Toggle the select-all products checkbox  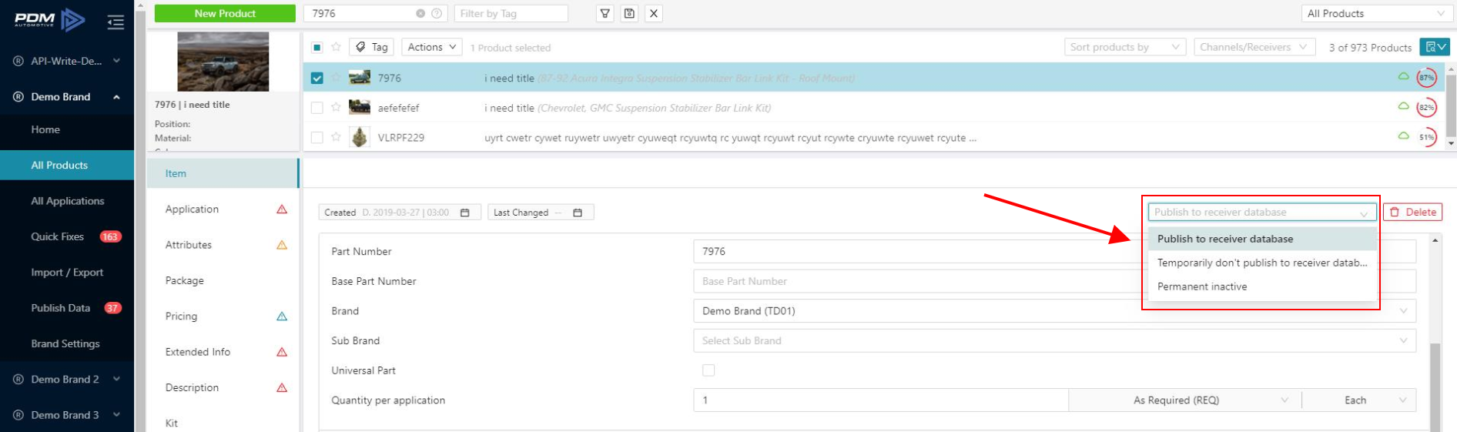317,47
